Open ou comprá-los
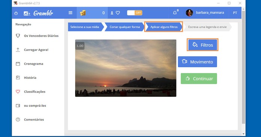The image size is (261, 137). click(35, 106)
